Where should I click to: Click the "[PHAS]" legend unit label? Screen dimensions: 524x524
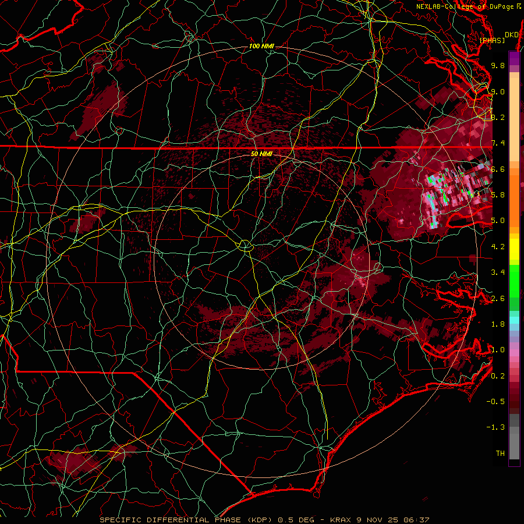point(492,40)
